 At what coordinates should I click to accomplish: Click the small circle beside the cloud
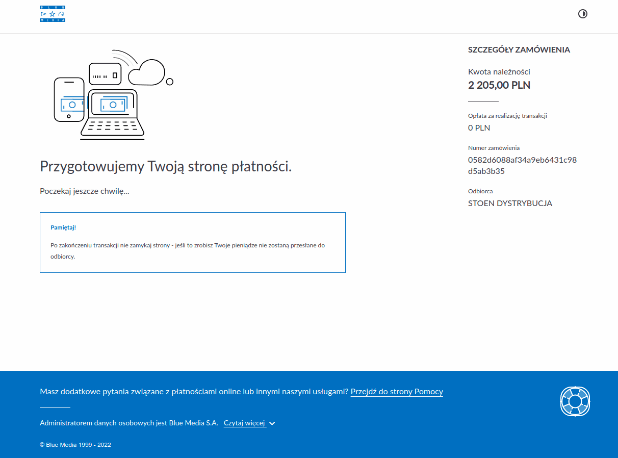coord(170,82)
